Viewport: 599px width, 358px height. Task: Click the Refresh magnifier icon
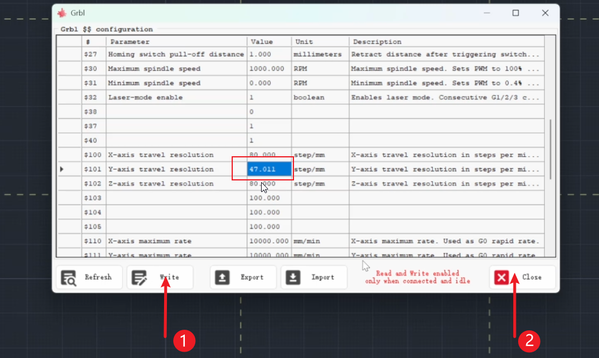click(x=69, y=277)
